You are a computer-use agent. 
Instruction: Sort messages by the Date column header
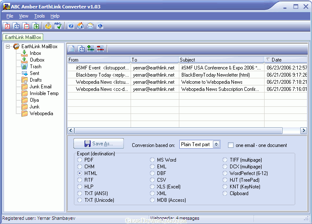point(286,60)
